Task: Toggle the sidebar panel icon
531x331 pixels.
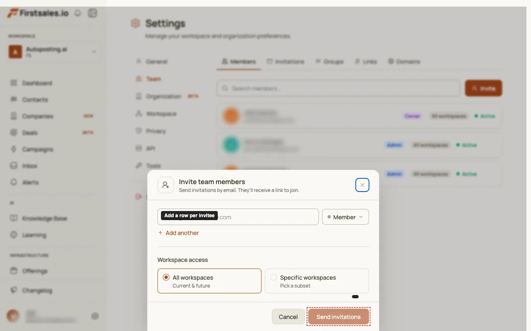Action: pos(93,13)
